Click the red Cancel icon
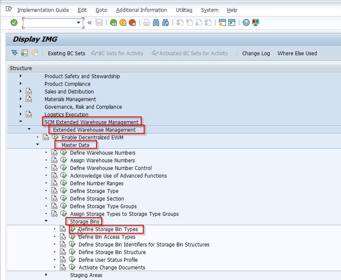This screenshot has height=280, width=341. click(132, 23)
